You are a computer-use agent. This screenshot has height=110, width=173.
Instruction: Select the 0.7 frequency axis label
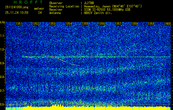pyautogui.click(x=2, y=90)
